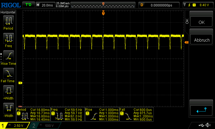
Task: Choose the Rise Time measurement icon
Action: pyautogui.click(x=8, y=56)
